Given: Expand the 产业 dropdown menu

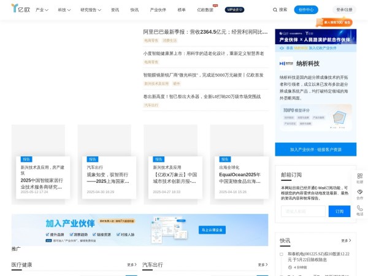Looking at the screenshot, I should 42,10.
